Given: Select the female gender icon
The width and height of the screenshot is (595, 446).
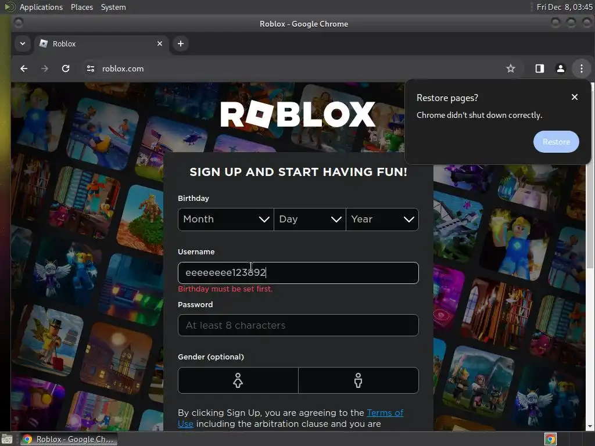Looking at the screenshot, I should (x=238, y=380).
